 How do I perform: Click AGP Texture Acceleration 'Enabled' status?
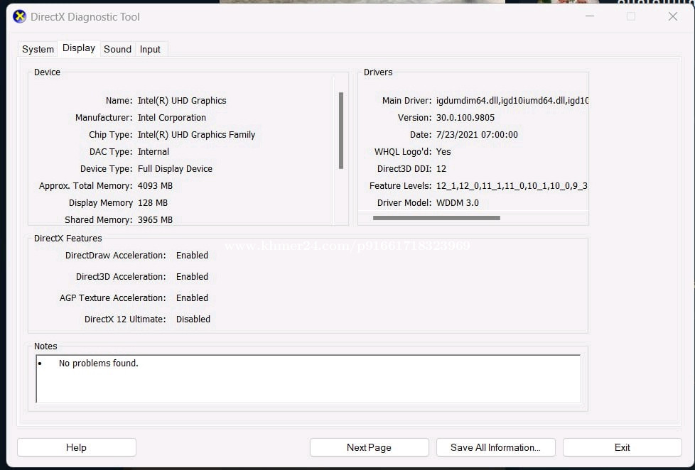pos(193,297)
